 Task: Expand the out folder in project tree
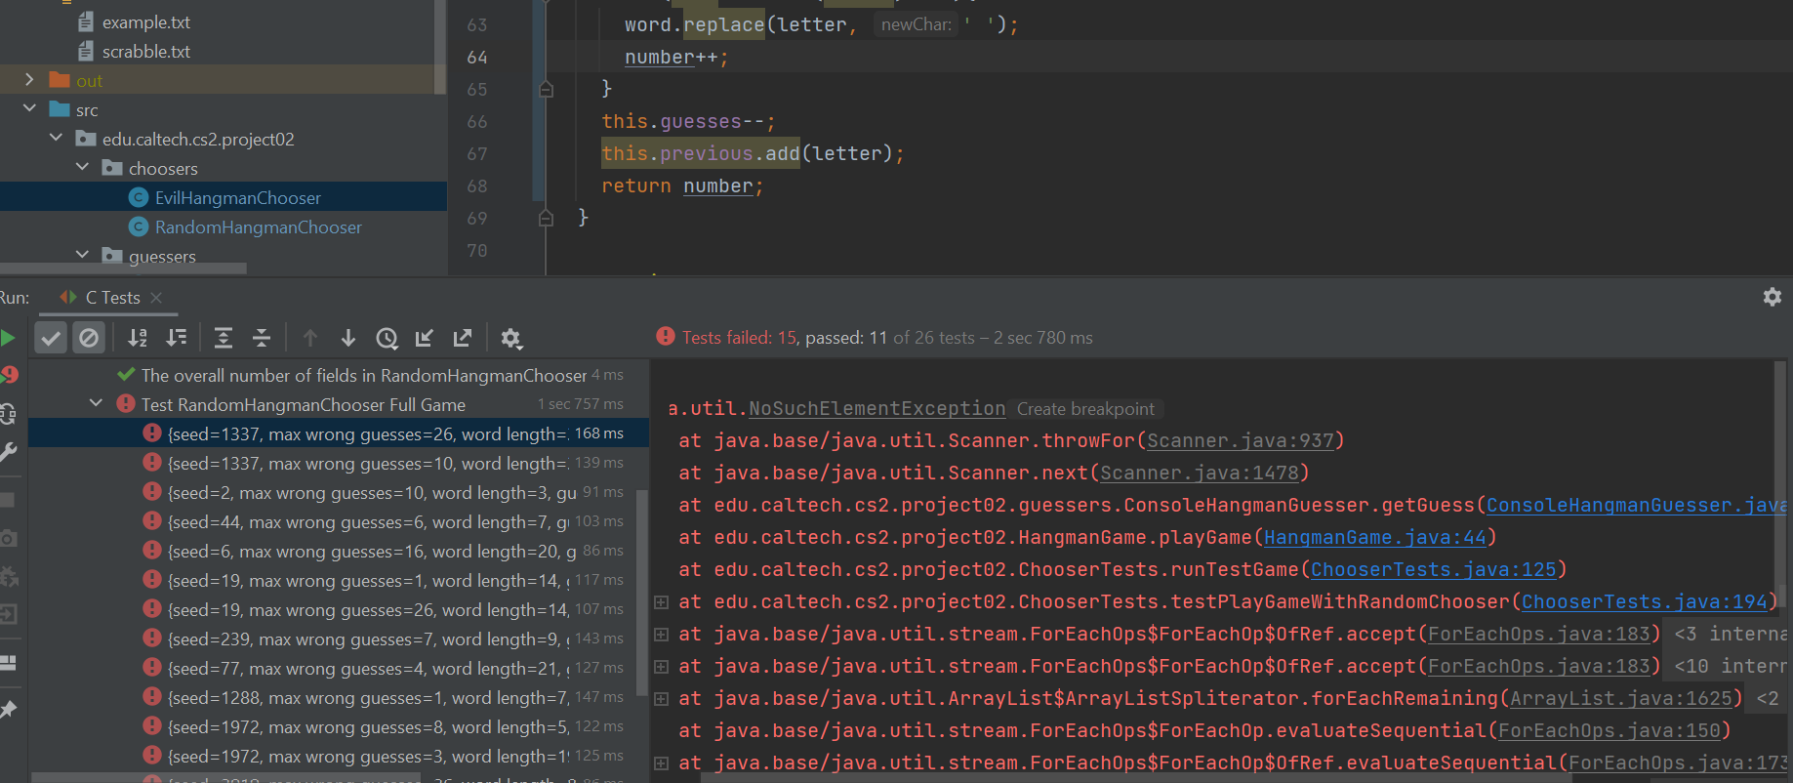click(x=29, y=80)
